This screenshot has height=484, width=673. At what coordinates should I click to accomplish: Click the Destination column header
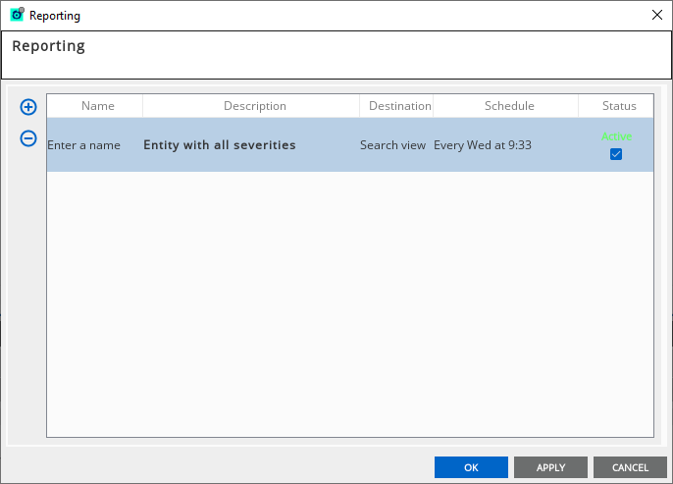click(399, 106)
